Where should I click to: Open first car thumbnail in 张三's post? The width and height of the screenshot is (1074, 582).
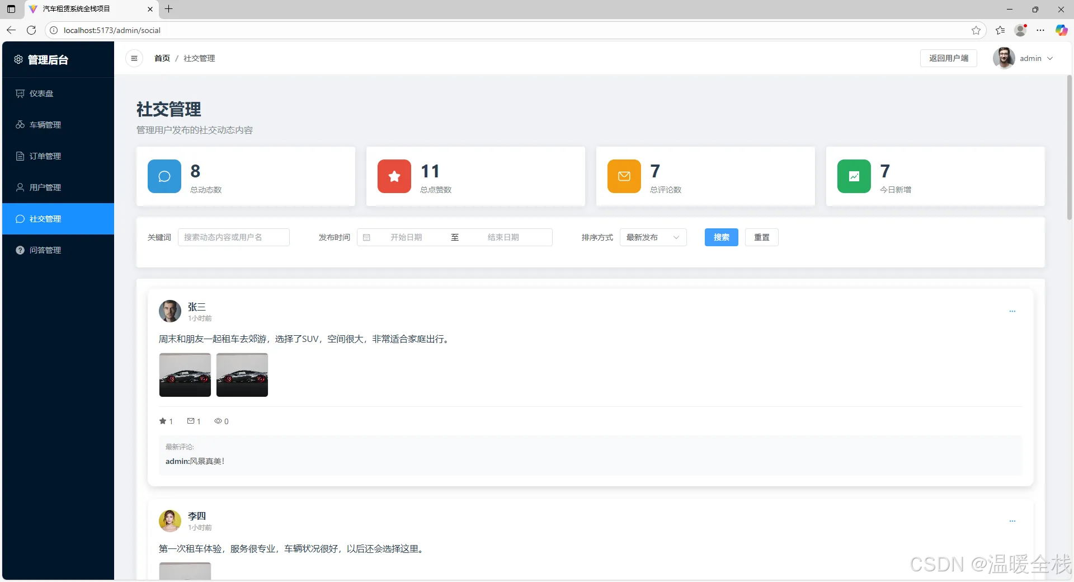pos(185,375)
